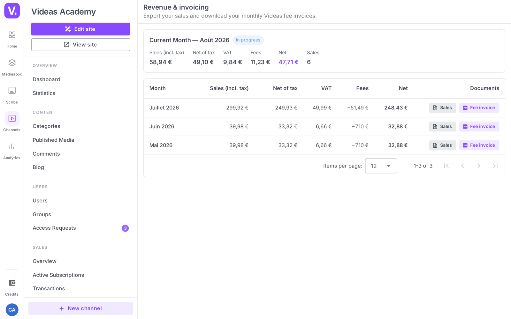511x319 pixels.
Task: Open the Home icon in left rail
Action: [x=12, y=35]
